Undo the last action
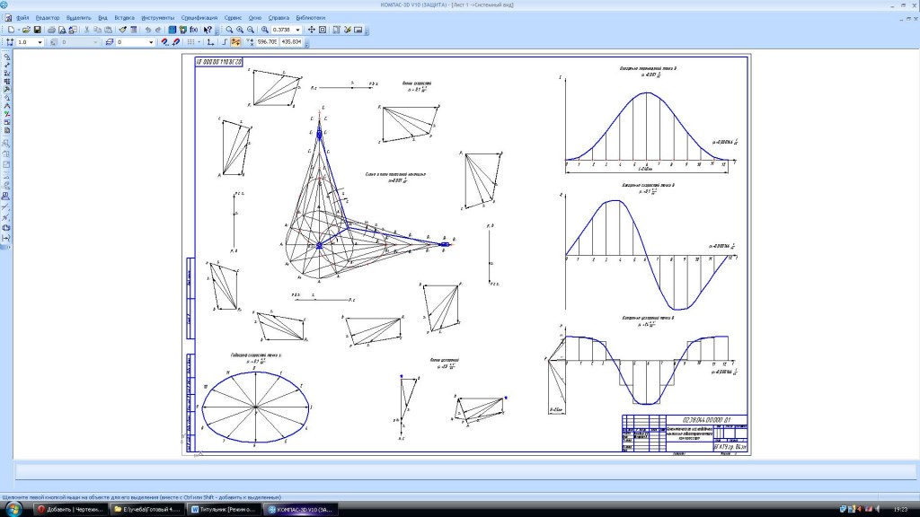Image resolution: width=920 pixels, height=517 pixels. (148, 30)
